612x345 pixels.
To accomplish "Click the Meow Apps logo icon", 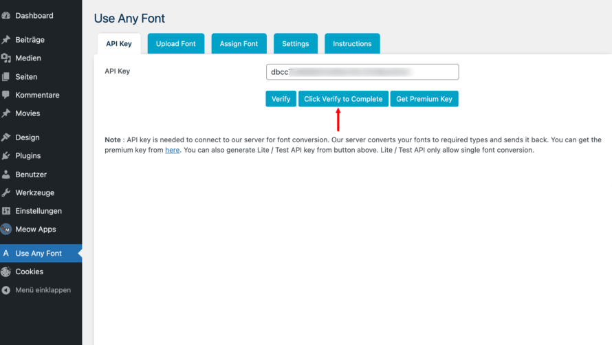I will click(6, 230).
